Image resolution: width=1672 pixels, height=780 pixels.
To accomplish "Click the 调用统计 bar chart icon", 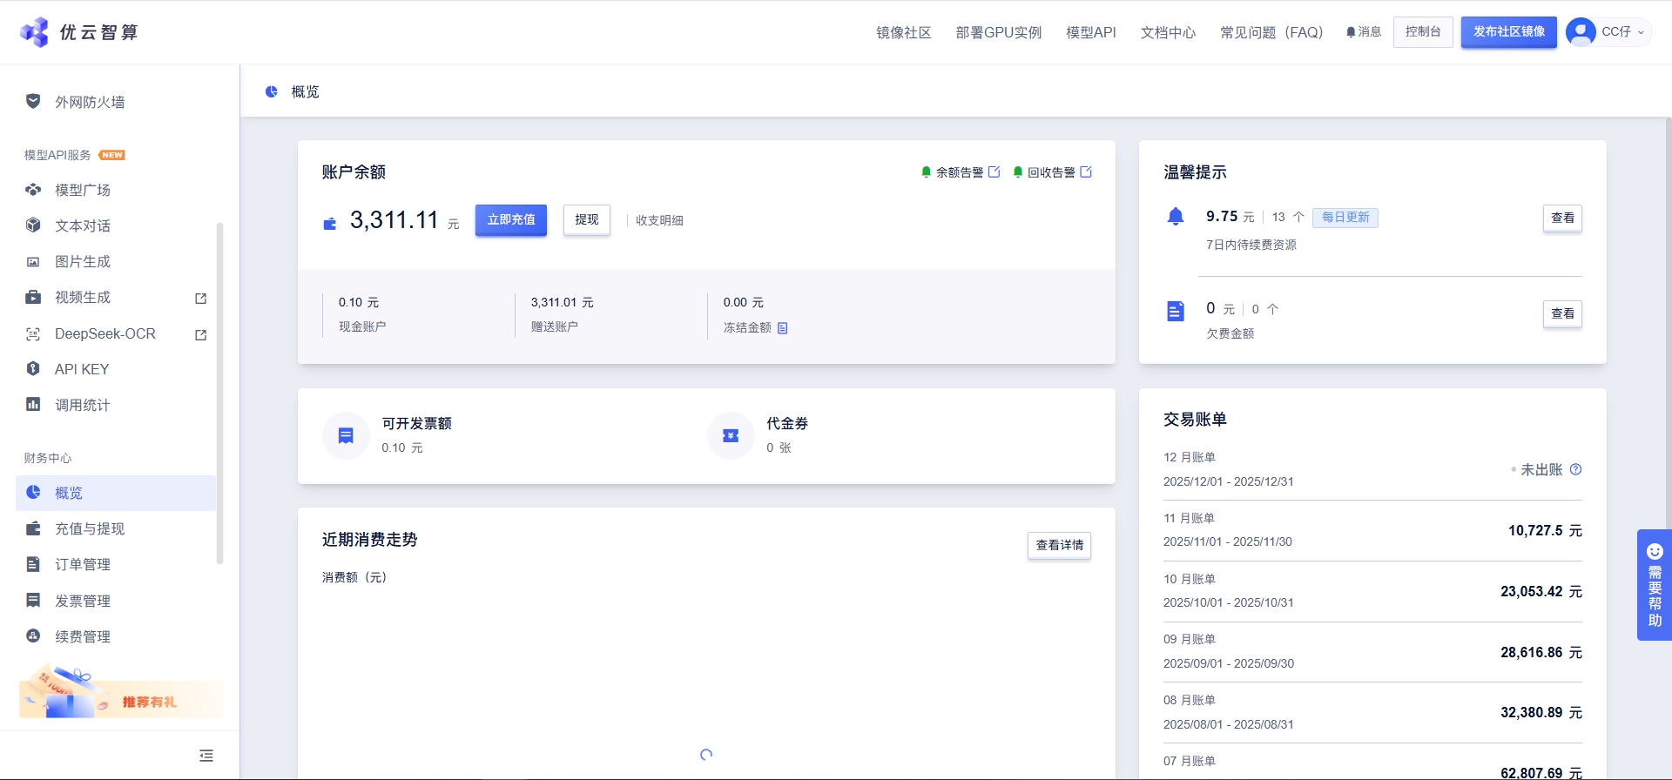I will tap(33, 404).
